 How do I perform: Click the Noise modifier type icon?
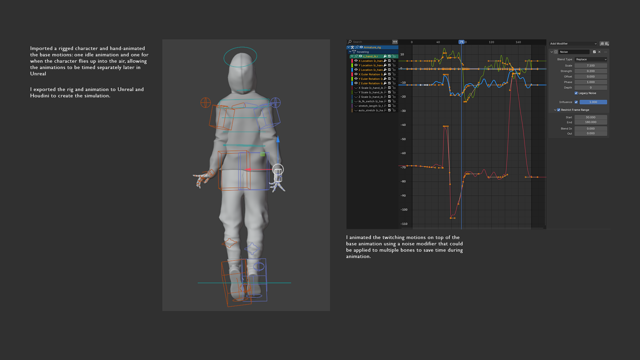(x=556, y=52)
